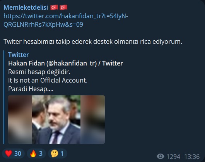Open the link preview thumbnail photo
The height and width of the screenshot is (162, 205).
point(56,120)
